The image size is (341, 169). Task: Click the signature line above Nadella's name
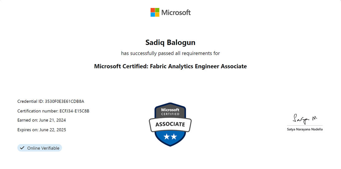point(305,126)
